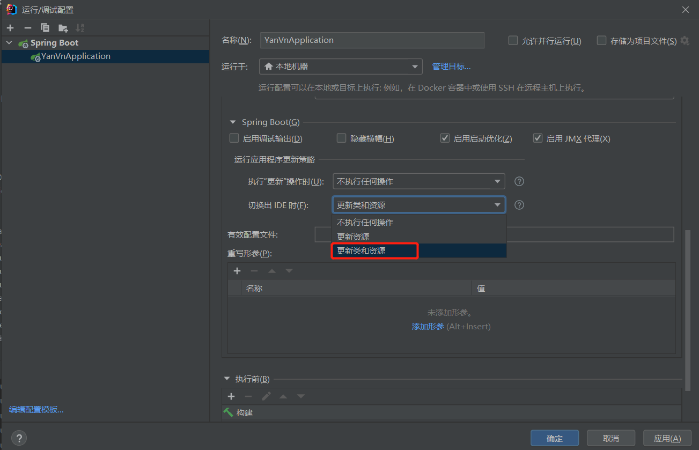The image size is (699, 450).
Task: Open help via the question mark icon
Action: tap(19, 438)
